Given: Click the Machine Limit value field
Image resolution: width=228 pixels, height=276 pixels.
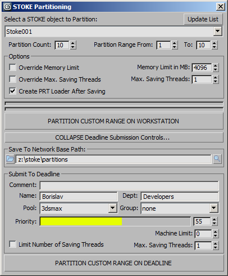Looking at the screenshot, I should click(x=203, y=234).
